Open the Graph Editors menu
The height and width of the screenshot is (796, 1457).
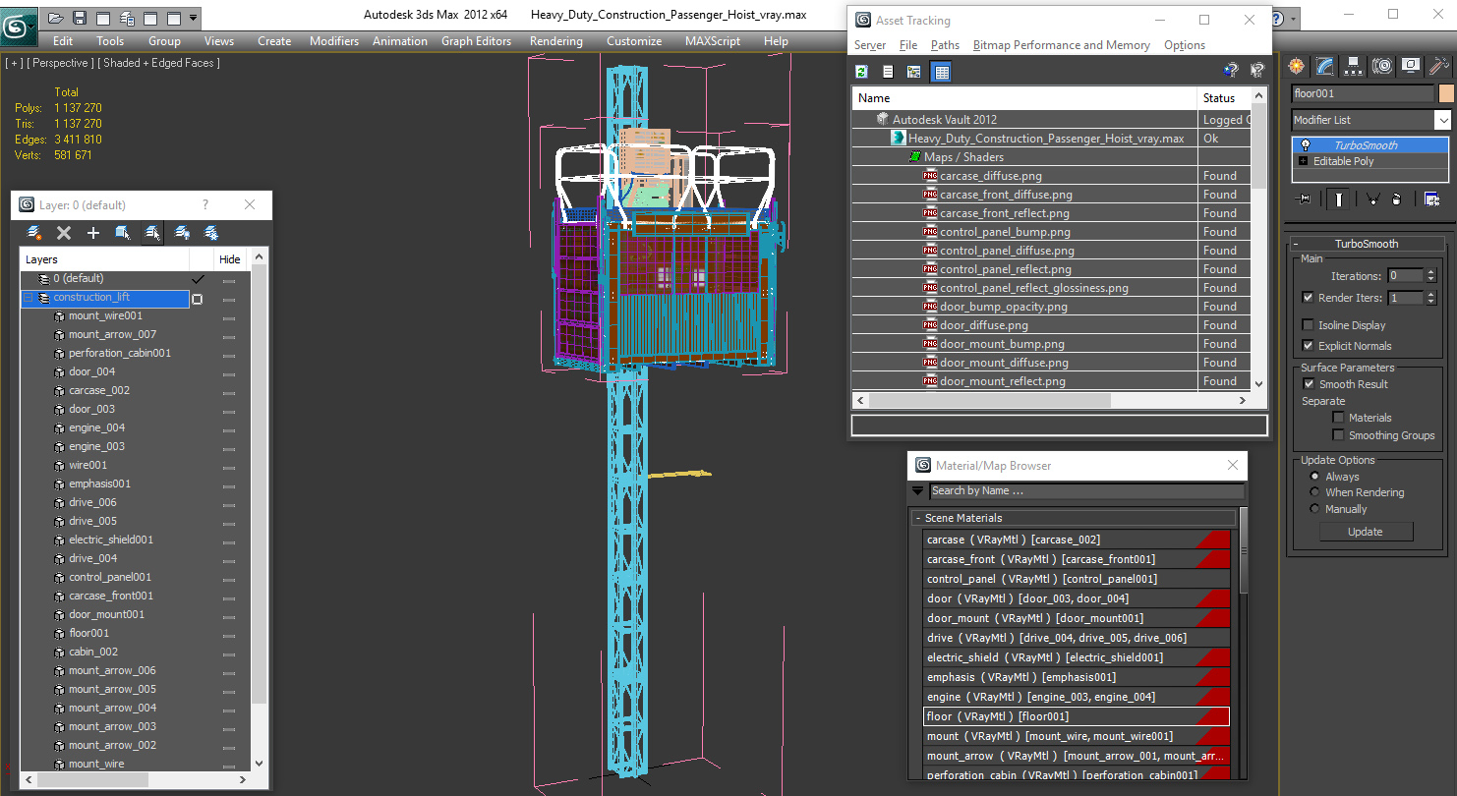click(x=476, y=41)
